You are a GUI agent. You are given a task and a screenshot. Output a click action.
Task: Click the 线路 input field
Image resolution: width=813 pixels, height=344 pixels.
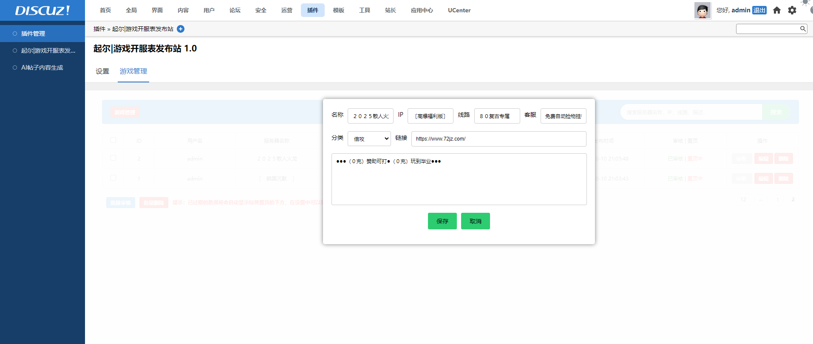497,116
